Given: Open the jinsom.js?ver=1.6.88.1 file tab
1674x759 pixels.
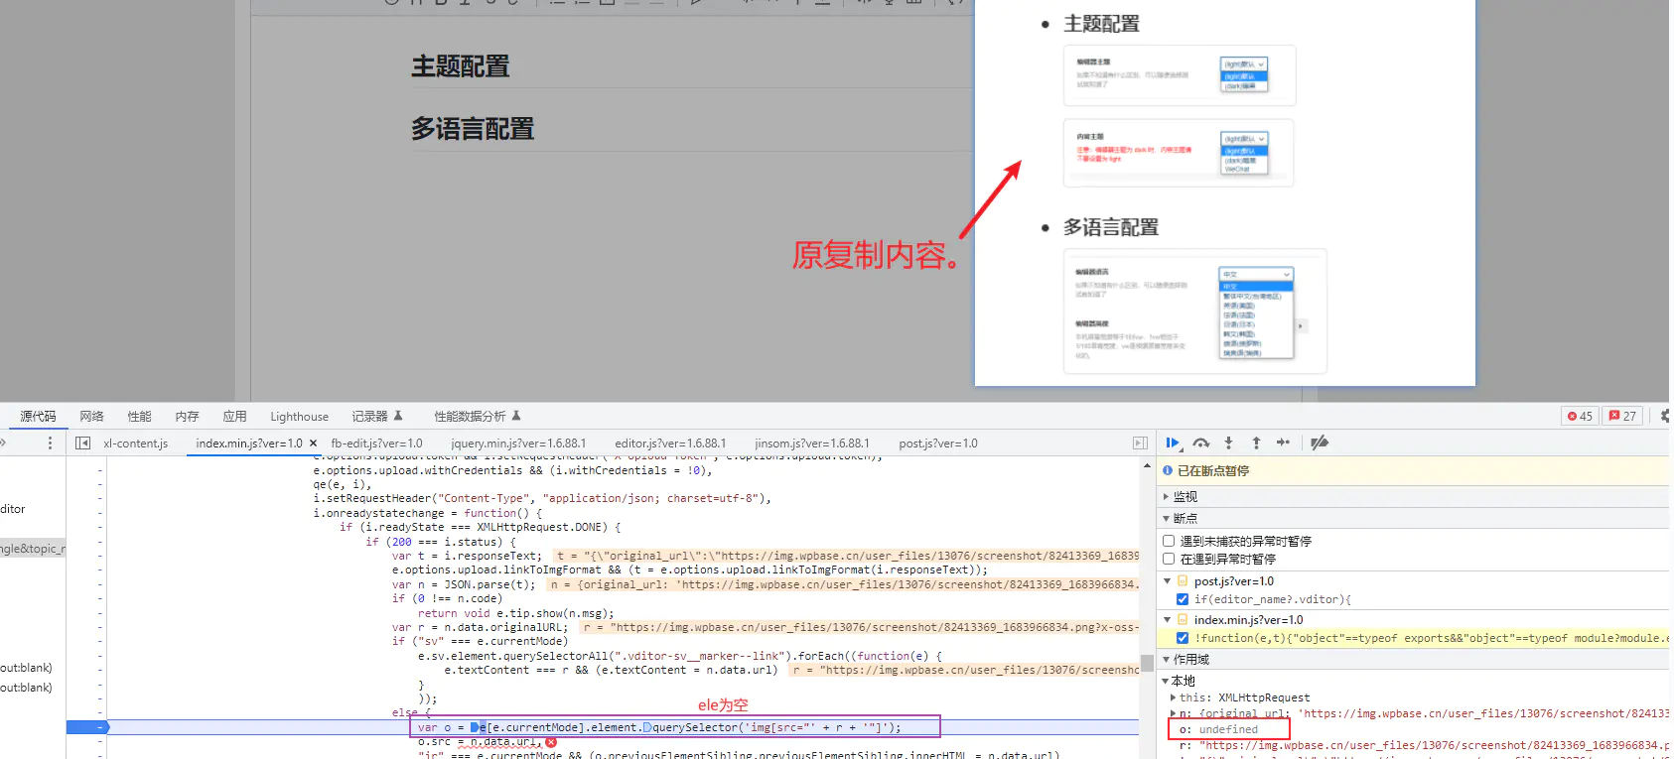Looking at the screenshot, I should [x=812, y=443].
